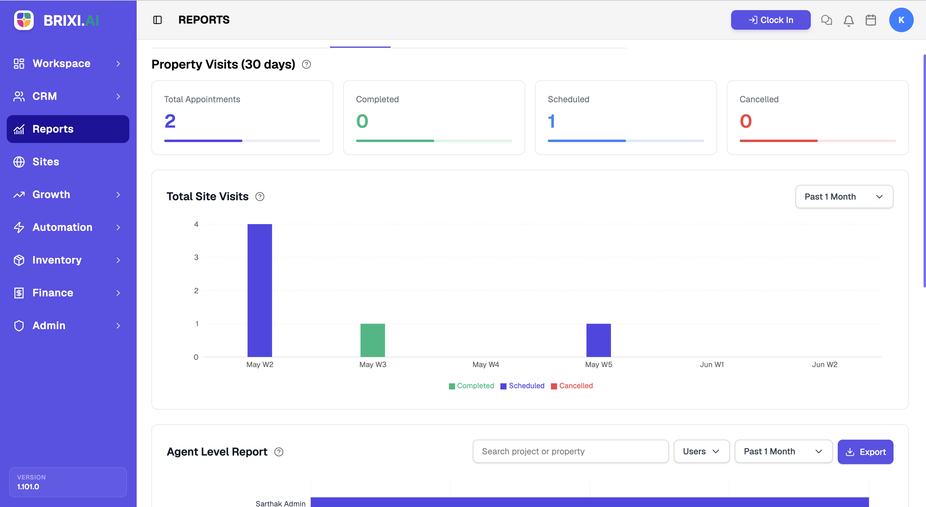Open the Users filter dropdown

701,451
